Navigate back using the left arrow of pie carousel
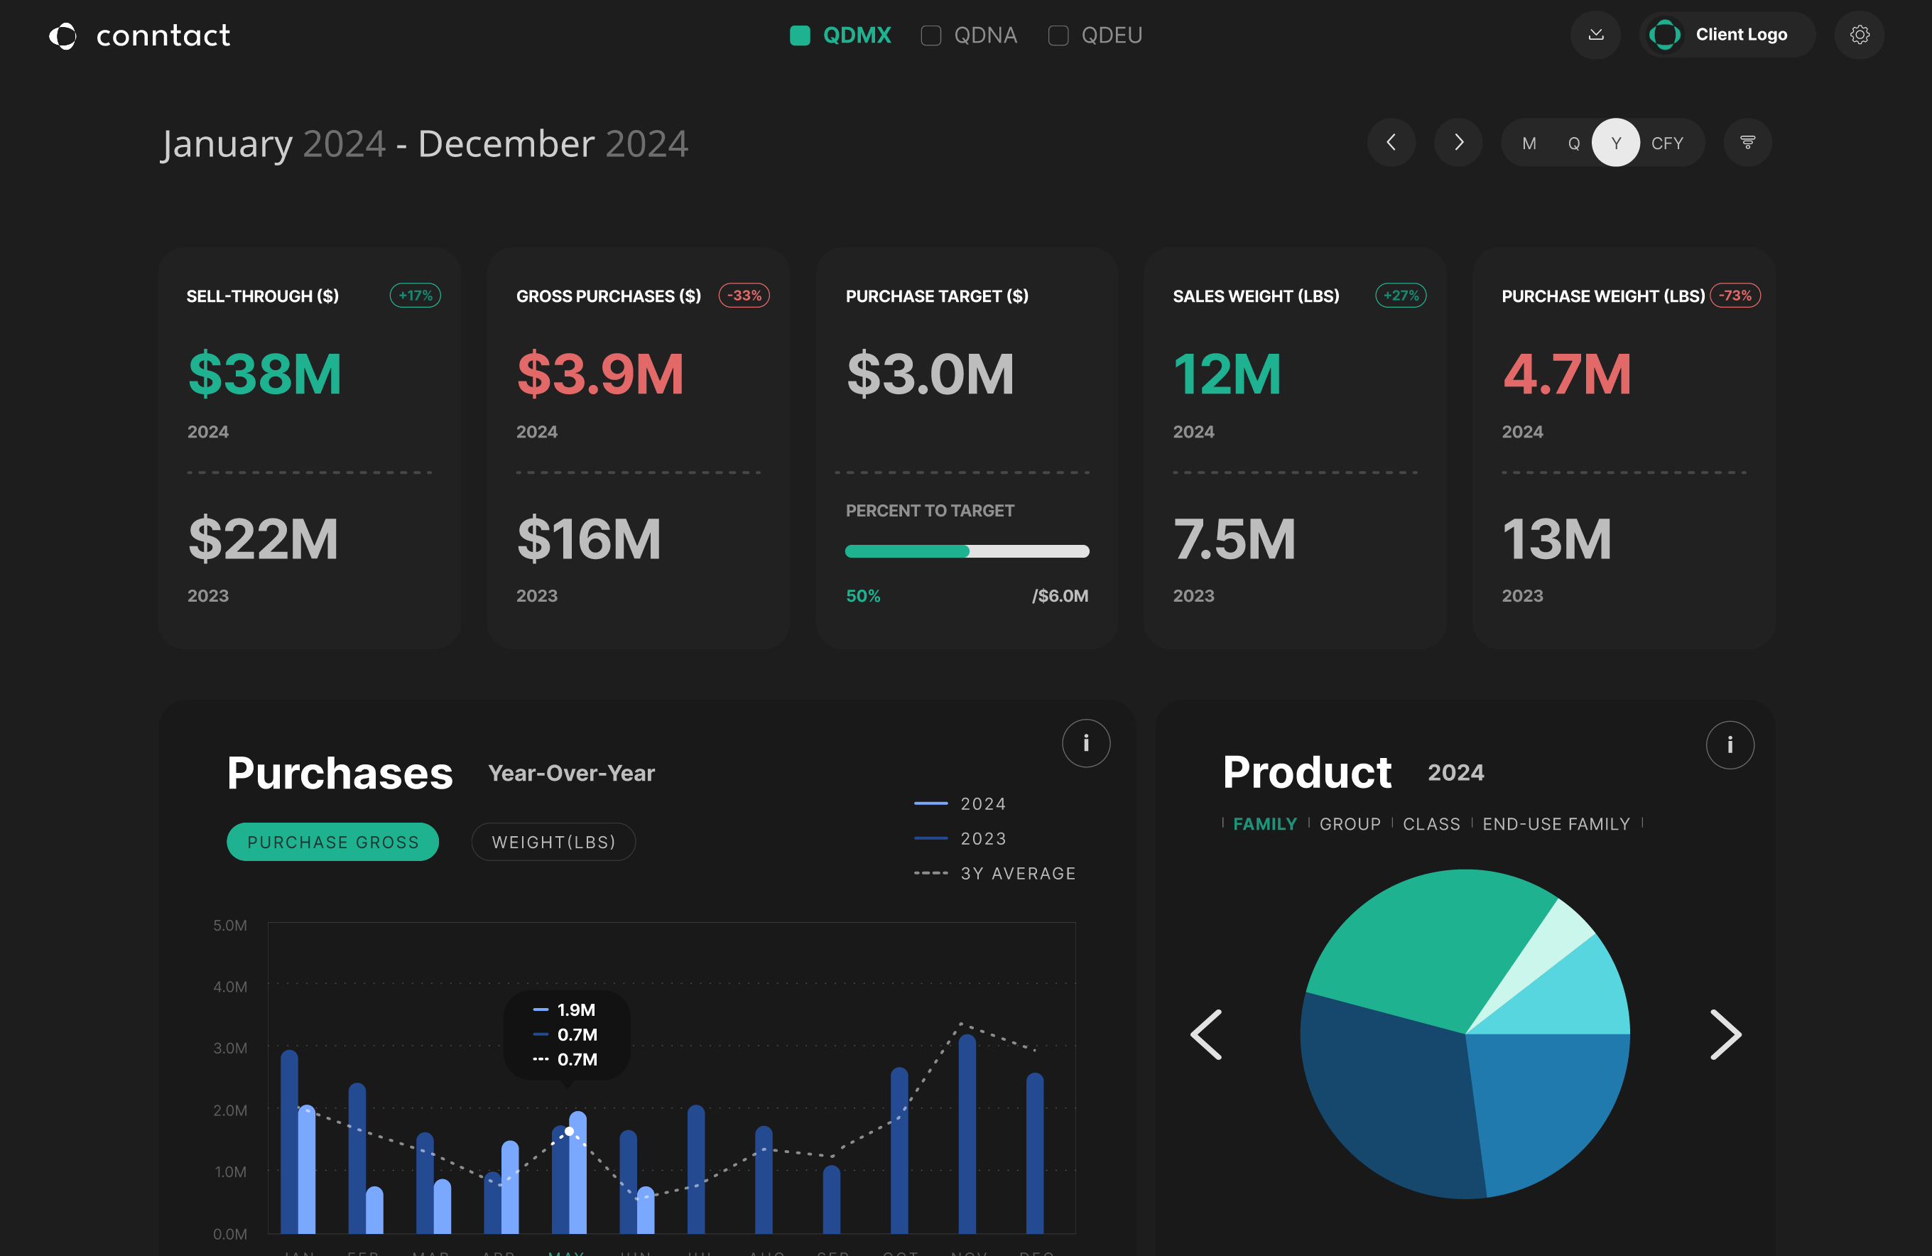 pyautogui.click(x=1206, y=1034)
